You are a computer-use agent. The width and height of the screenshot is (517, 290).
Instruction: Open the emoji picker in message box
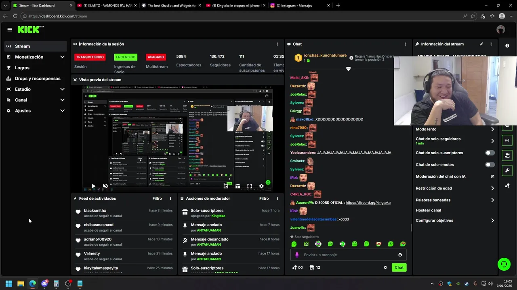click(x=400, y=255)
